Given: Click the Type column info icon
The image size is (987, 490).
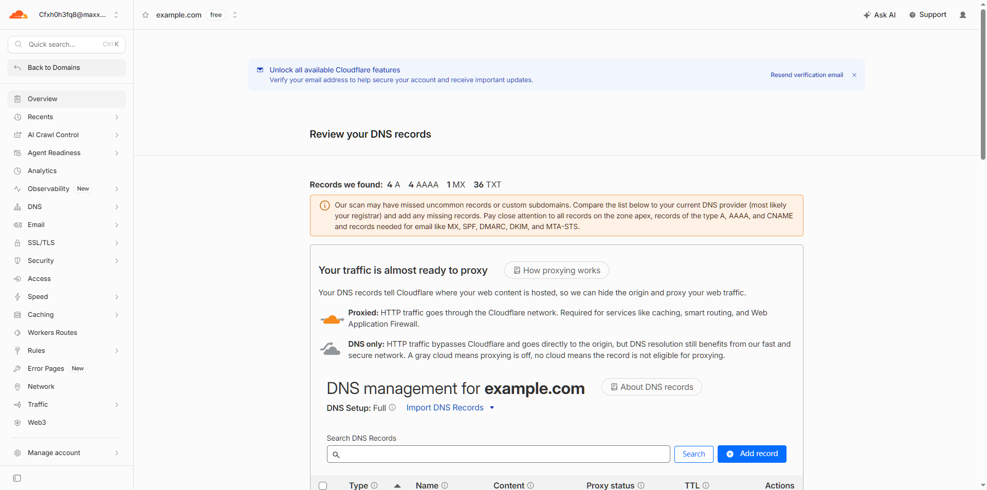Looking at the screenshot, I should tap(374, 485).
